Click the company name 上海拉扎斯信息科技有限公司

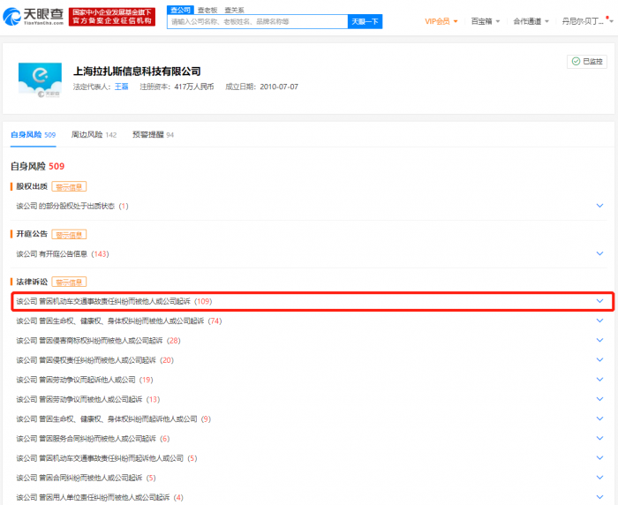click(x=137, y=72)
